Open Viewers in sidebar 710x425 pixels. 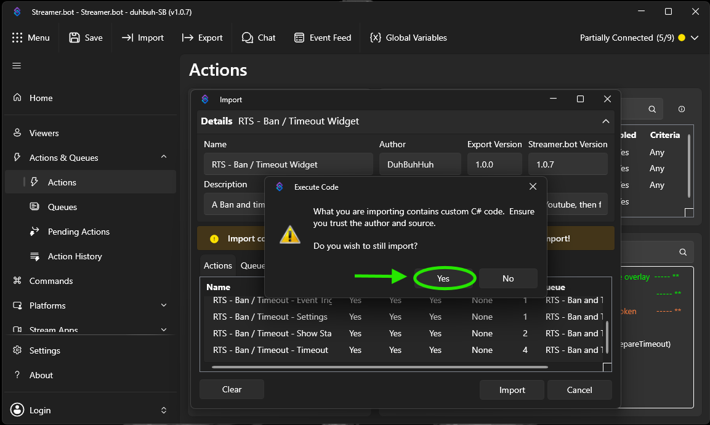click(91, 133)
